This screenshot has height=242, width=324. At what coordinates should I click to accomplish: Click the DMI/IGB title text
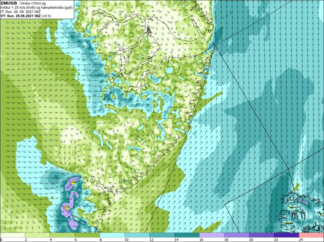click(x=9, y=3)
